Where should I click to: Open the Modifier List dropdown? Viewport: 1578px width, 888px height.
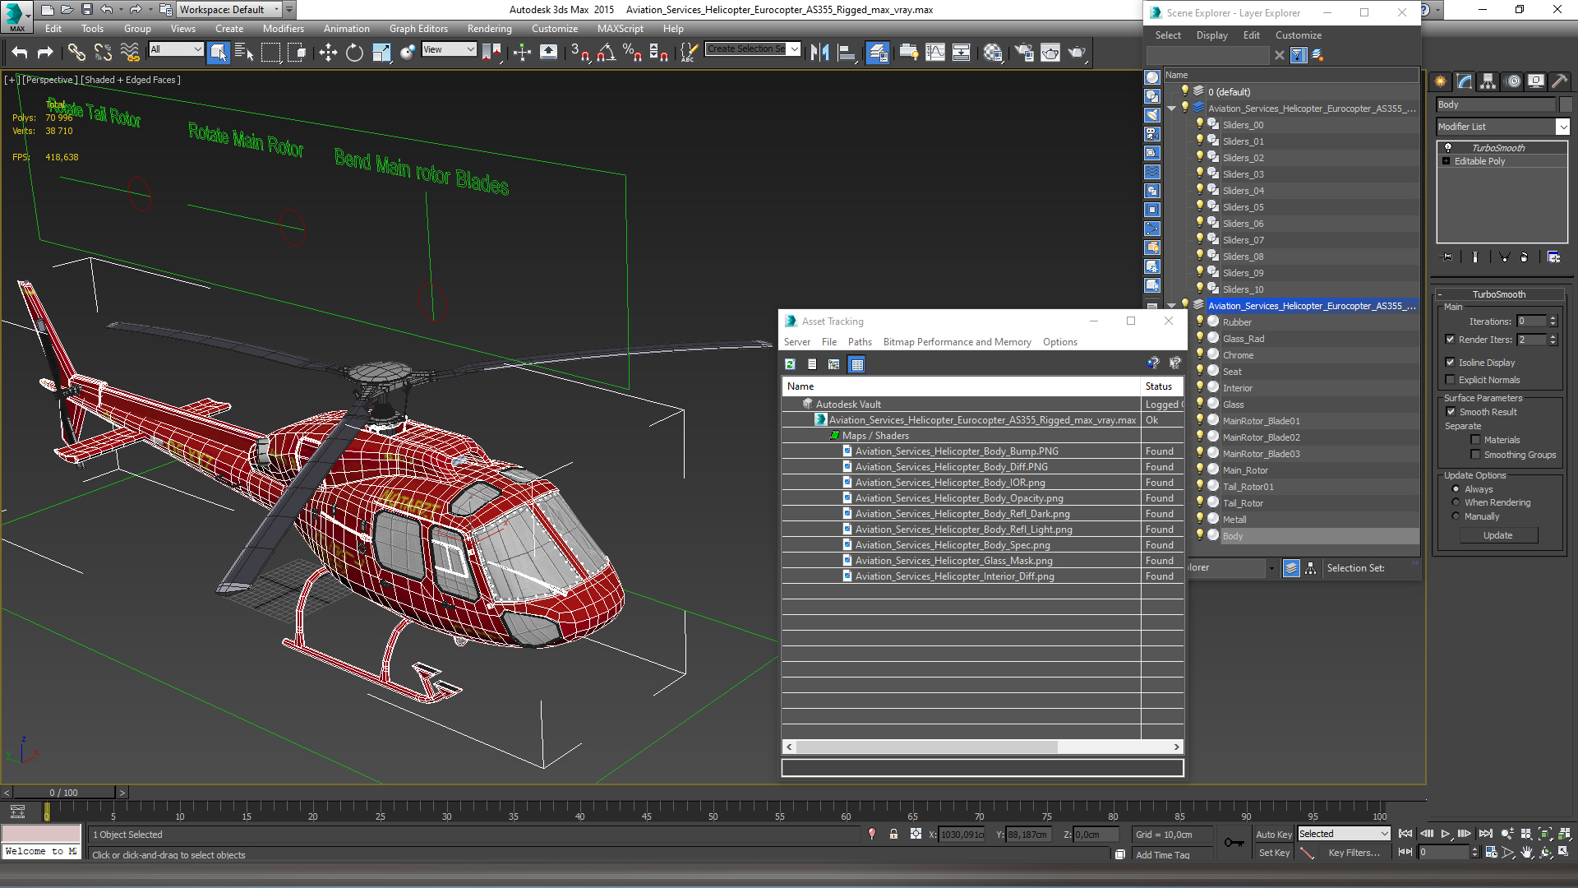[1562, 127]
